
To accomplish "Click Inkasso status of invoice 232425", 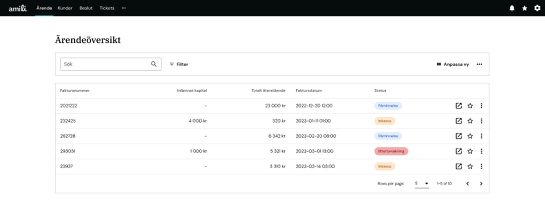I will click(x=385, y=121).
